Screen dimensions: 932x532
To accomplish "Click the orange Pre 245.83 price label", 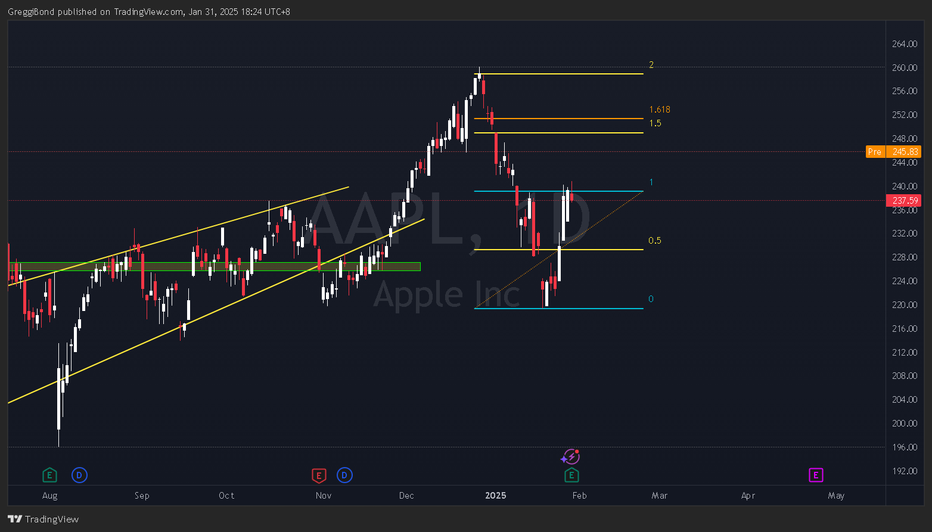I will [x=893, y=151].
